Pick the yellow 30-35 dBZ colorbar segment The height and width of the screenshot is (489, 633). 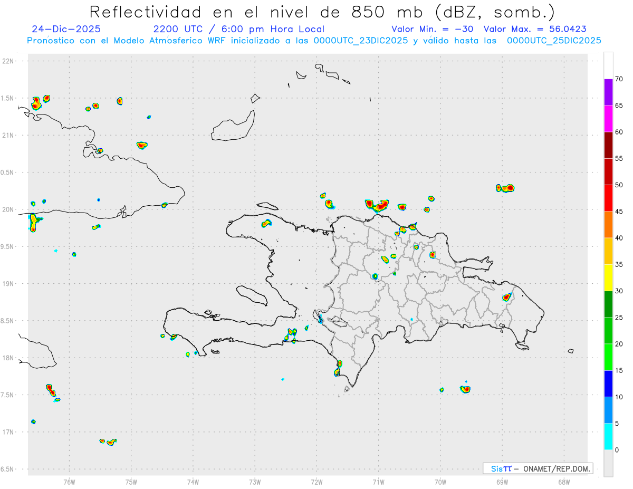click(x=608, y=277)
